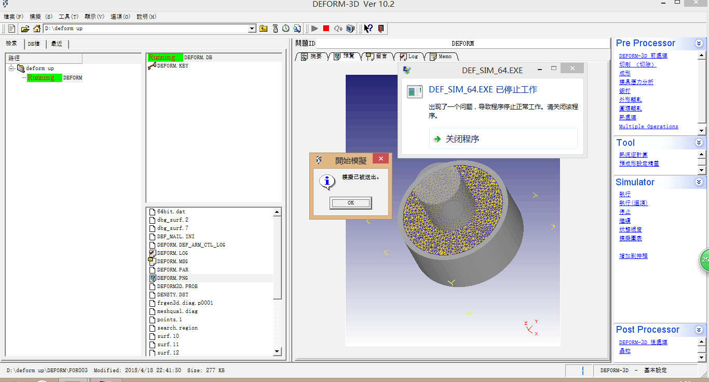This screenshot has height=382, width=709.
Task: Click OK in the 開始模擬 dialog
Action: [351, 202]
